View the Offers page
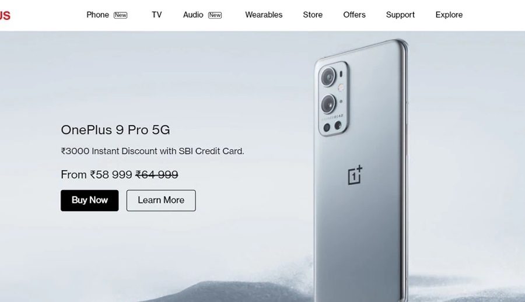The height and width of the screenshot is (302, 525). pyautogui.click(x=354, y=15)
